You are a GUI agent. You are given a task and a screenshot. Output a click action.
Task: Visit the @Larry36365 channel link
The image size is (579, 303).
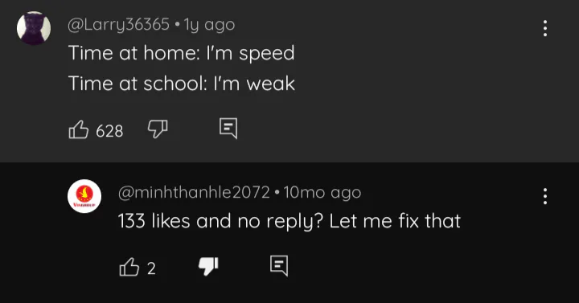[118, 25]
